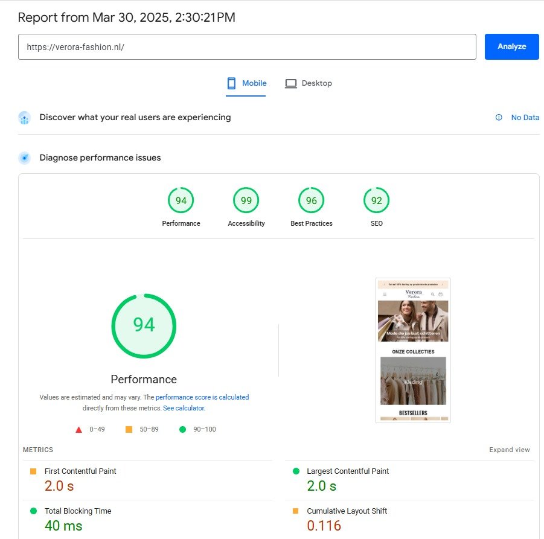This screenshot has height=539, width=544.
Task: Click the website screenshot thumbnail
Action: pyautogui.click(x=412, y=350)
